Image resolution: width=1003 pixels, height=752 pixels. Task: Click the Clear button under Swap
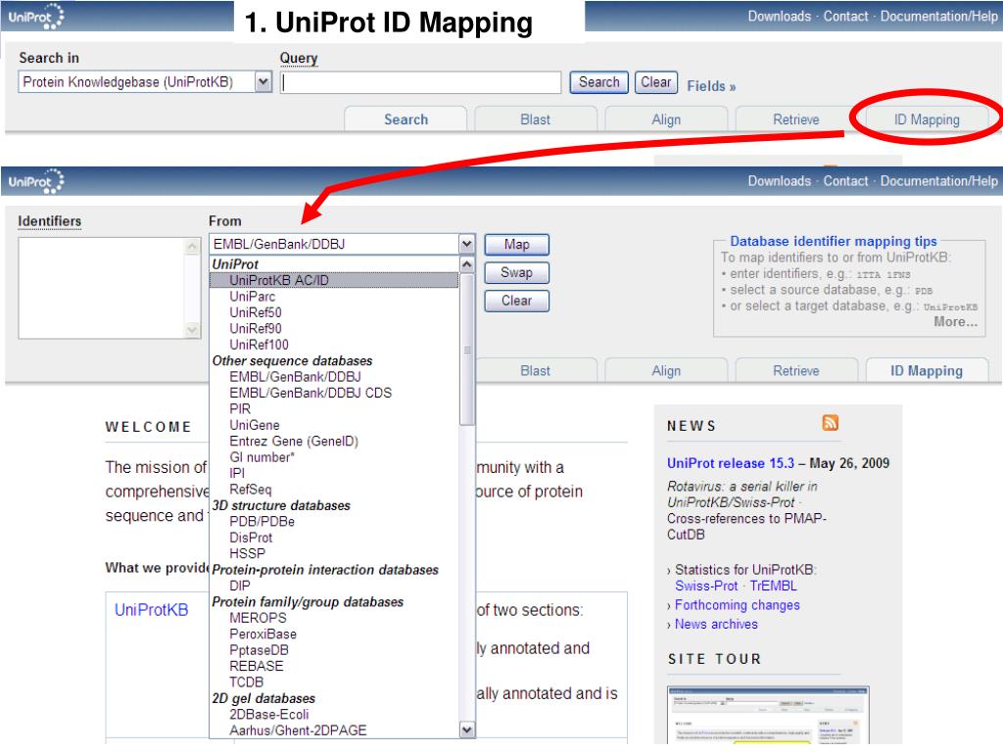(516, 301)
